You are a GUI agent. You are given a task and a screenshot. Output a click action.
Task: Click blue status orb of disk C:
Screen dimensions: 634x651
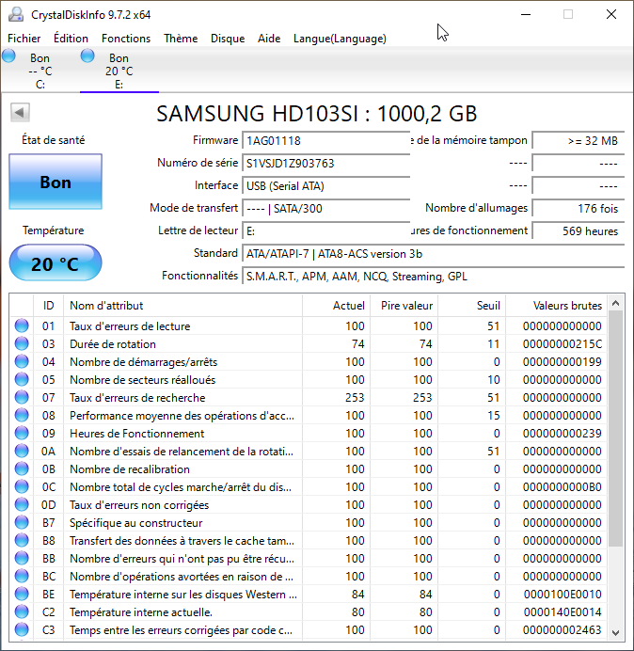(8, 56)
